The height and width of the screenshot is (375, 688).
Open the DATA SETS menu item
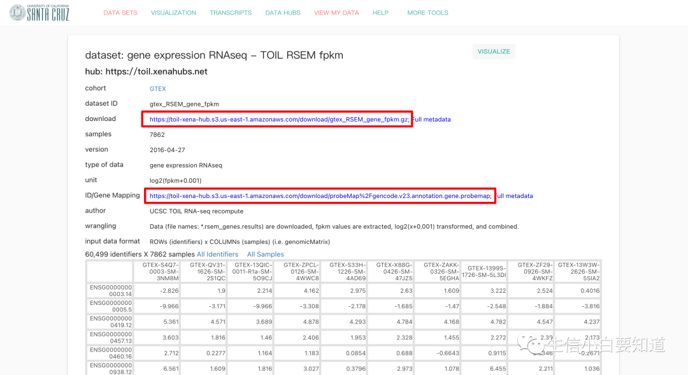point(120,13)
